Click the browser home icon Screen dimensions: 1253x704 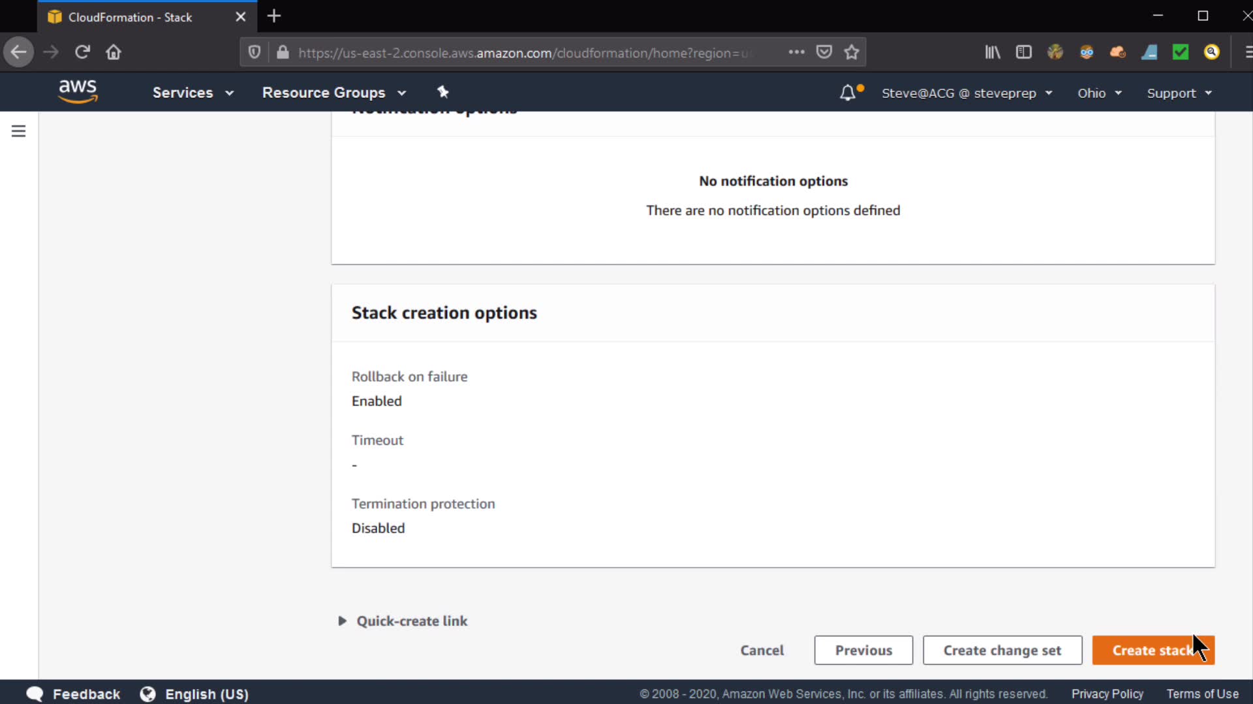pos(114,52)
